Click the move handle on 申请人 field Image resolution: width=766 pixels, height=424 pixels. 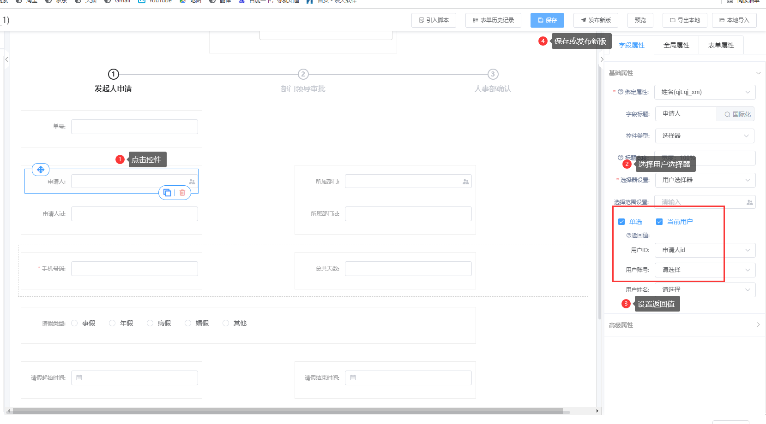coord(41,170)
